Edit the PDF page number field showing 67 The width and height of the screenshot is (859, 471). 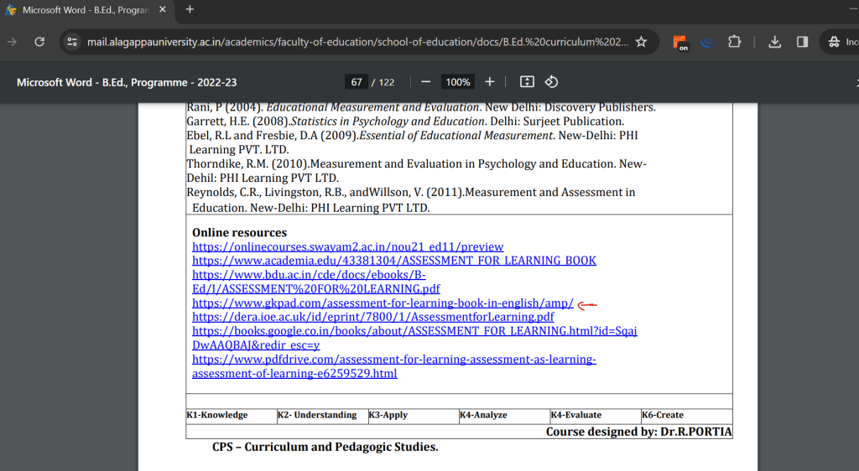[x=357, y=82]
